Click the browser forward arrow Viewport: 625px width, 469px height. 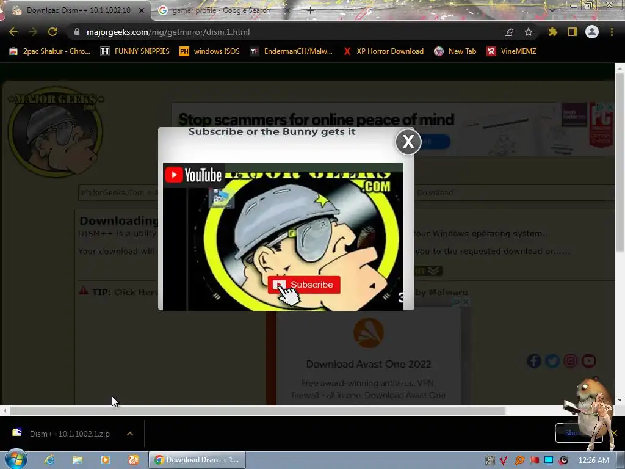(x=33, y=32)
